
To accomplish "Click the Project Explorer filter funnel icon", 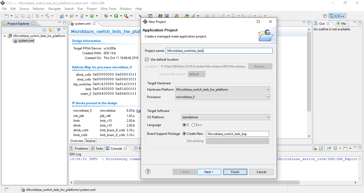I will (59, 30).
